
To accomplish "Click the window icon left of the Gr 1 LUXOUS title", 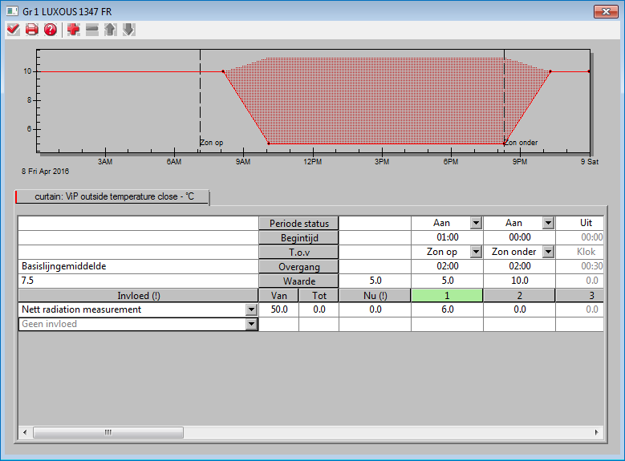I will tap(12, 11).
